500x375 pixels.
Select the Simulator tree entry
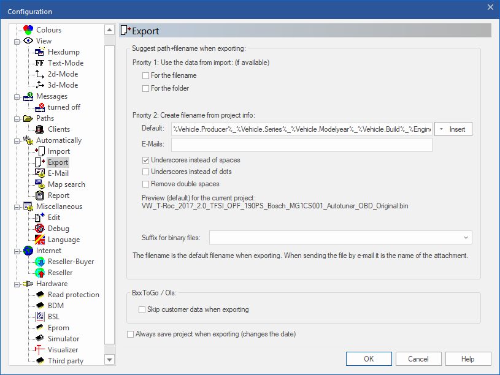coord(63,339)
